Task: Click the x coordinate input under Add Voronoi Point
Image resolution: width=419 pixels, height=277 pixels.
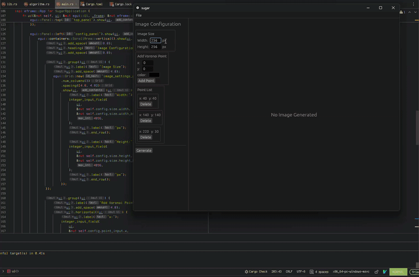Action: click(x=148, y=63)
